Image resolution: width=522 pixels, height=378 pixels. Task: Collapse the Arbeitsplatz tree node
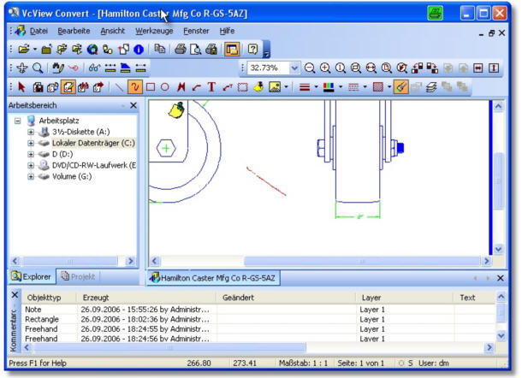[19, 121]
